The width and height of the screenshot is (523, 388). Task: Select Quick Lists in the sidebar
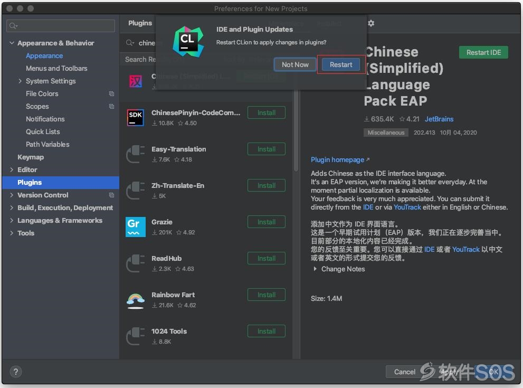point(43,132)
